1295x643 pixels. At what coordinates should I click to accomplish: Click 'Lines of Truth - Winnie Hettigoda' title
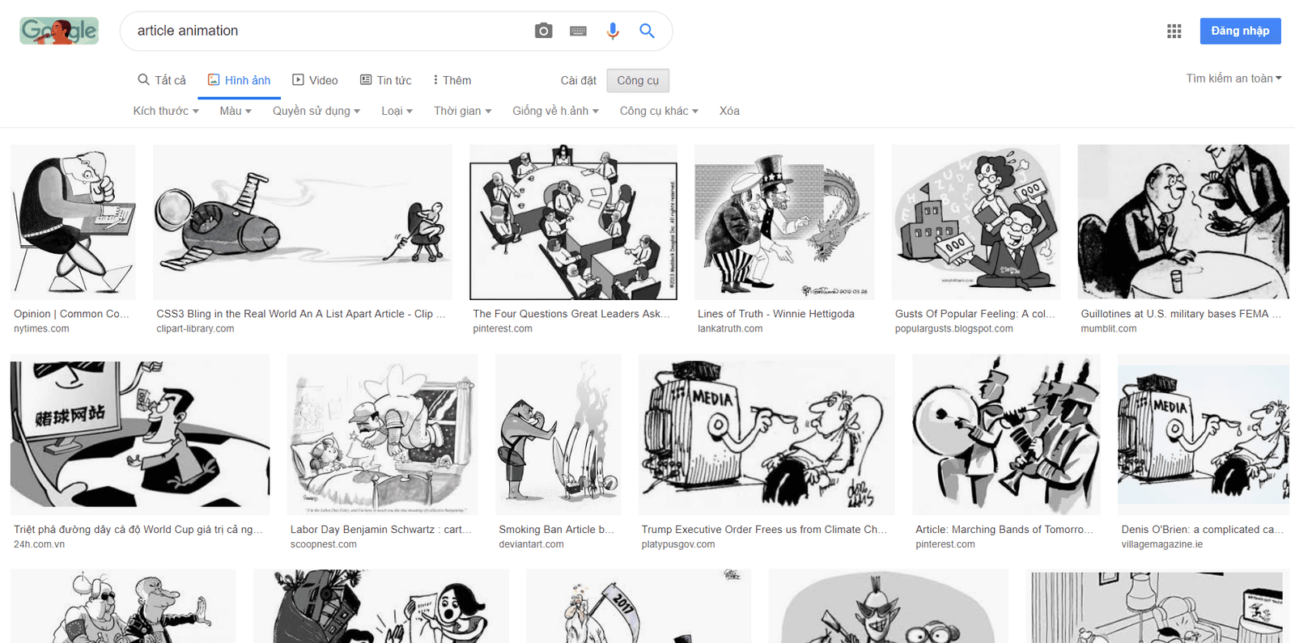tap(776, 314)
